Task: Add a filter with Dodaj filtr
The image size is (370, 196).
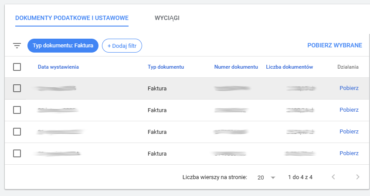Action: pyautogui.click(x=122, y=46)
